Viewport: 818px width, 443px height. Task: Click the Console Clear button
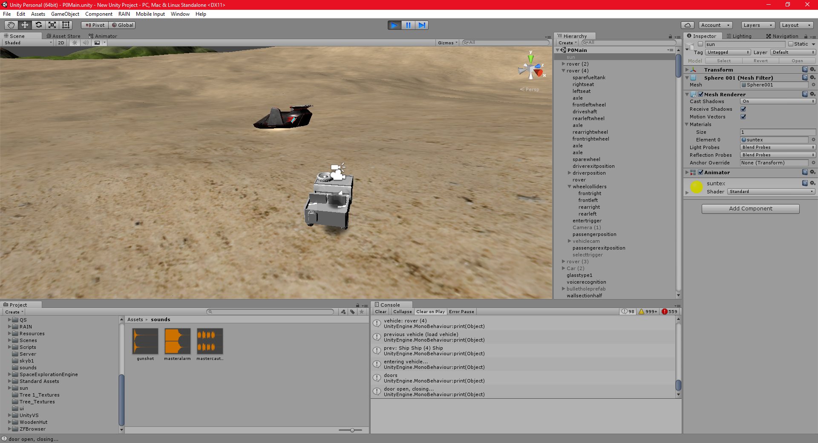(x=380, y=311)
